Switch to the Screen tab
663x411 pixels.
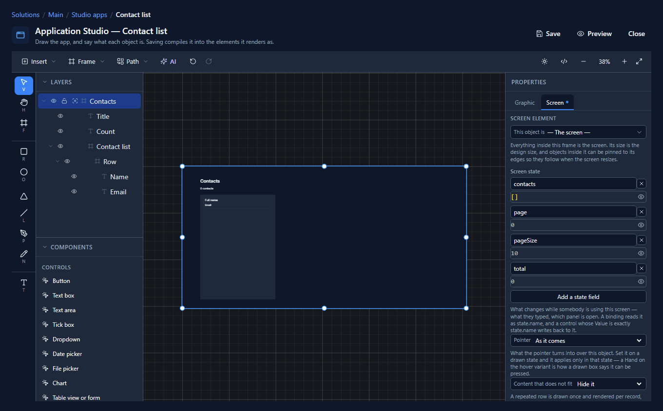557,102
